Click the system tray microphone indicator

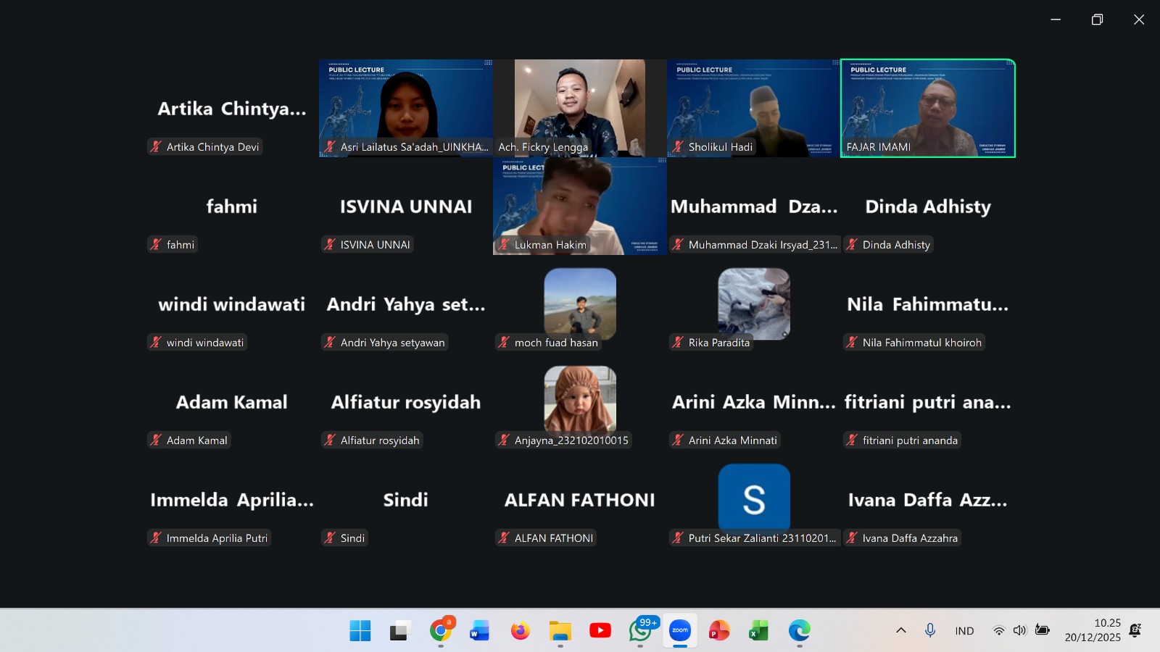pyautogui.click(x=930, y=631)
